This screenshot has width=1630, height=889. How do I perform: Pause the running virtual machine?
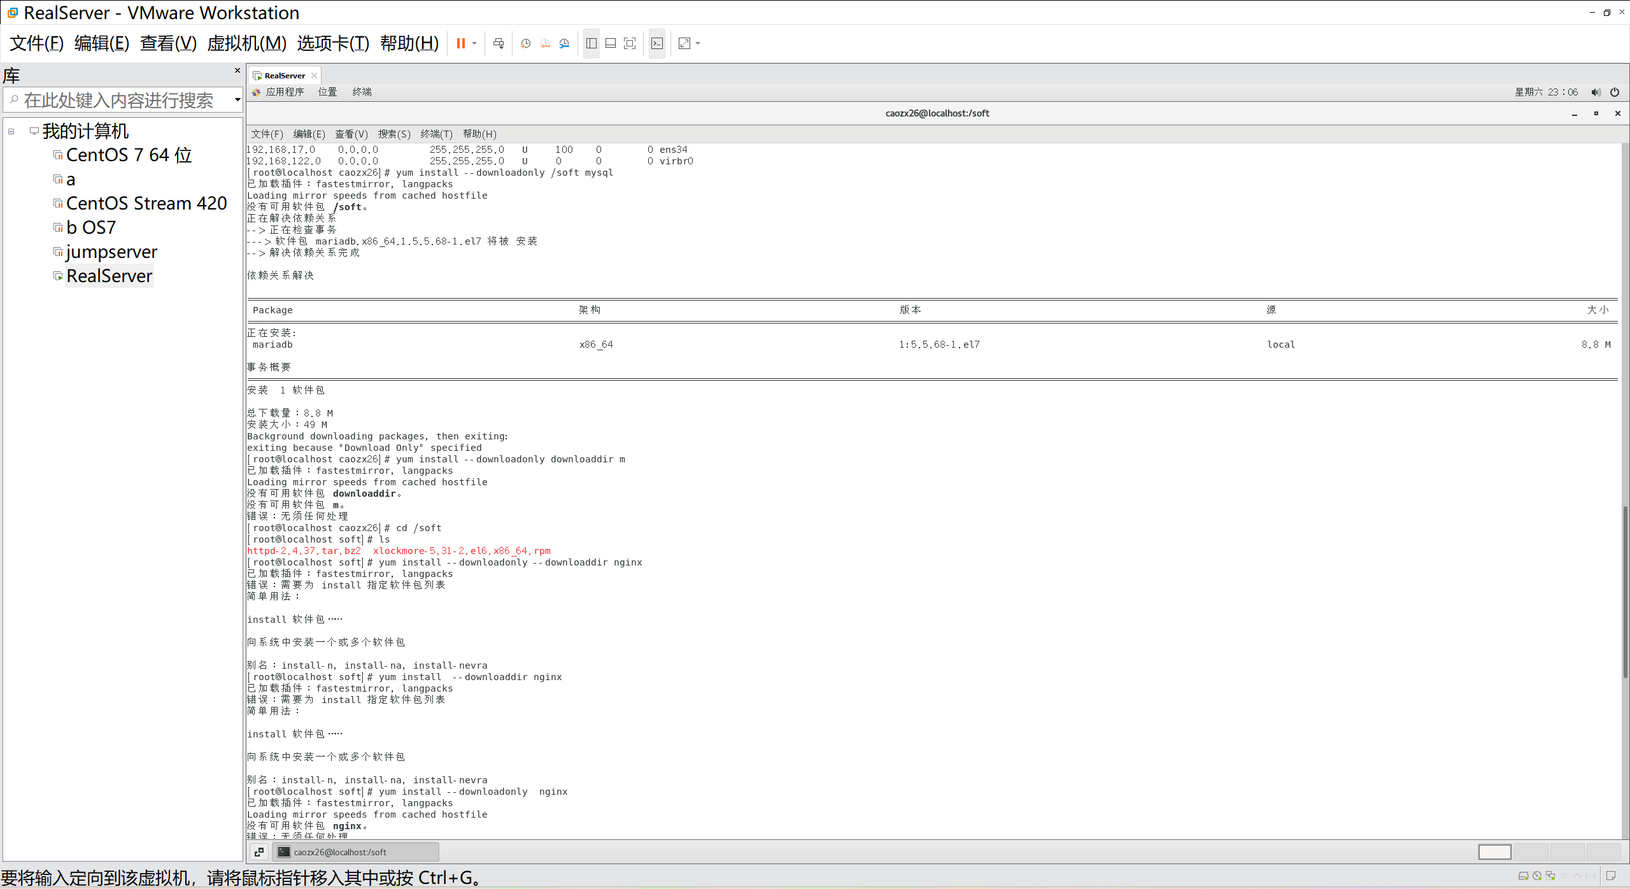pyautogui.click(x=460, y=43)
